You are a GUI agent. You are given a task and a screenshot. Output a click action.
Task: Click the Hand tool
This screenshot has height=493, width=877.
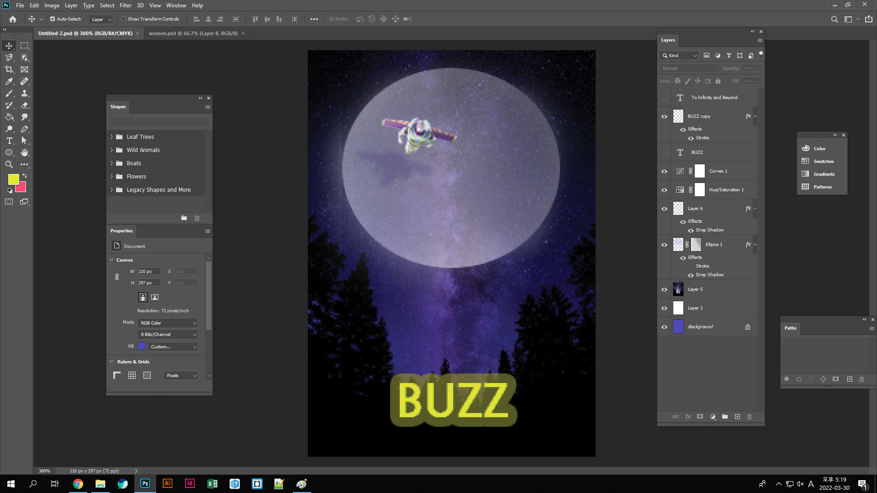[x=24, y=152]
